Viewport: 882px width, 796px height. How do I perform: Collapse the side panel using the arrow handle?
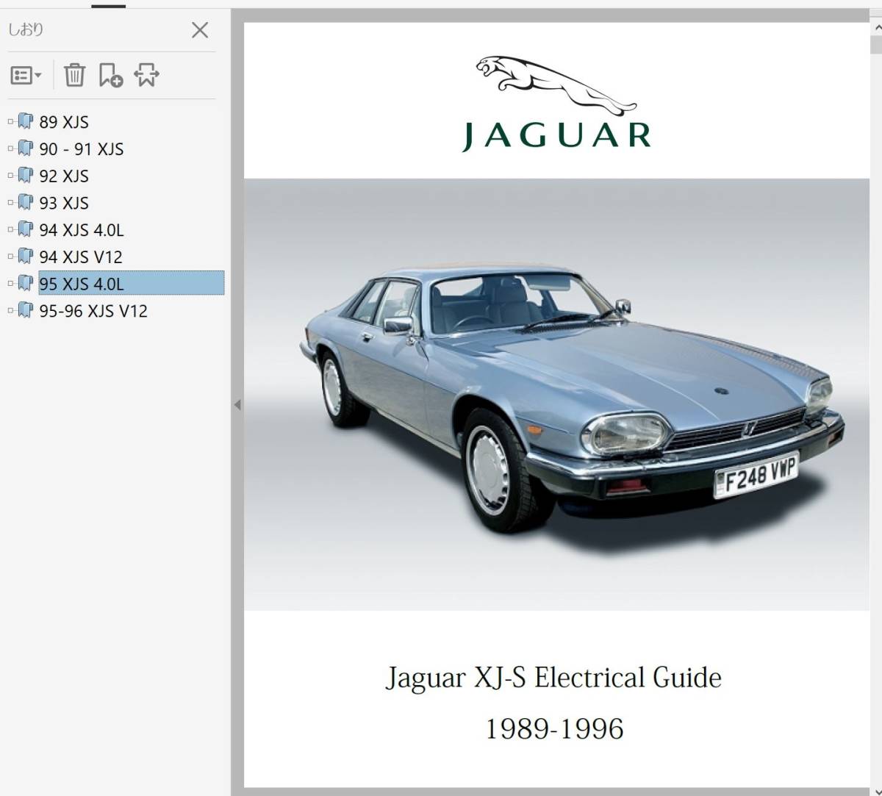pyautogui.click(x=237, y=405)
